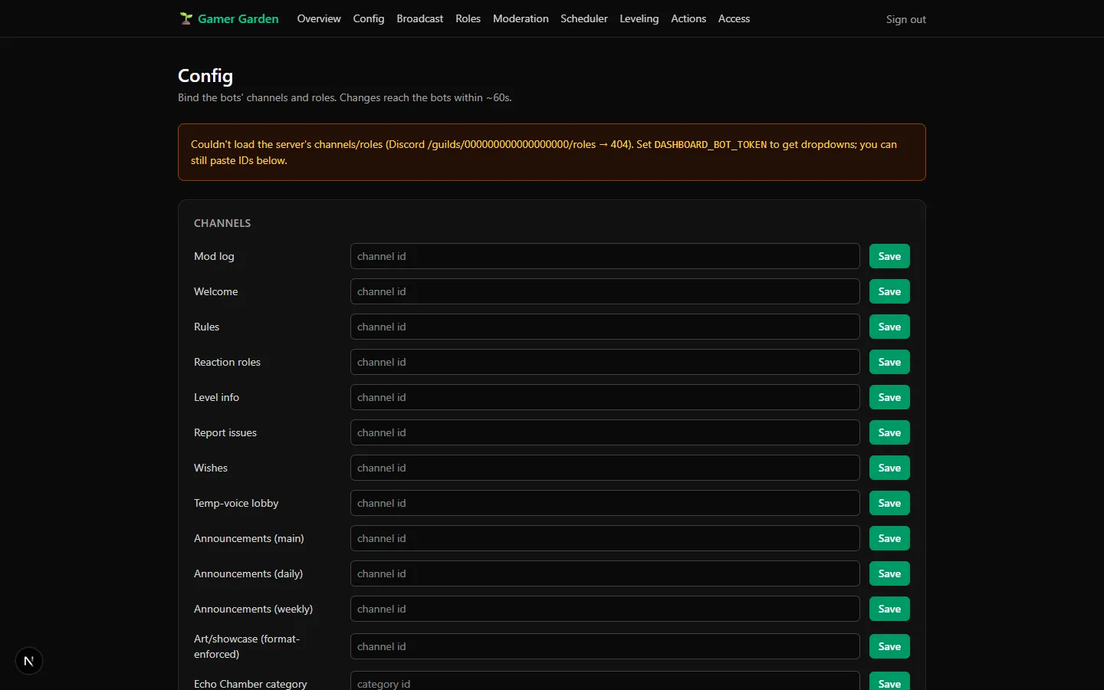This screenshot has width=1104, height=690.
Task: Save the Welcome channel
Action: pyautogui.click(x=889, y=291)
